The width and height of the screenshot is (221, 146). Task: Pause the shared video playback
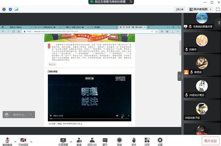coord(51,116)
